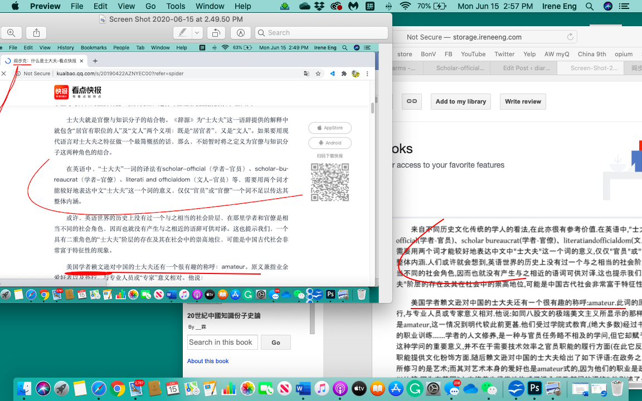Open the View menu in the menu bar

point(126,6)
